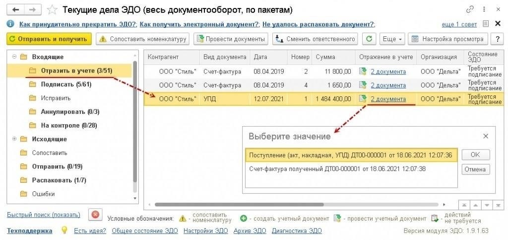
Task: Open the 'Еще' dropdown menu
Action: point(392,39)
